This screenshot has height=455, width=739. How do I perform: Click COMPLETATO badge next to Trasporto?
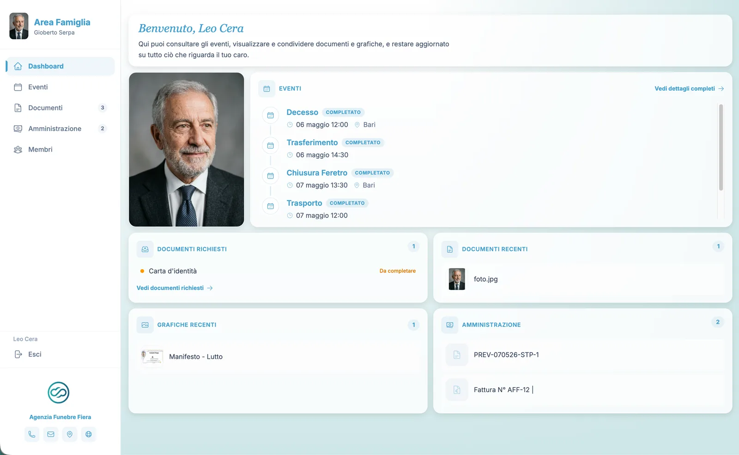[x=347, y=203]
